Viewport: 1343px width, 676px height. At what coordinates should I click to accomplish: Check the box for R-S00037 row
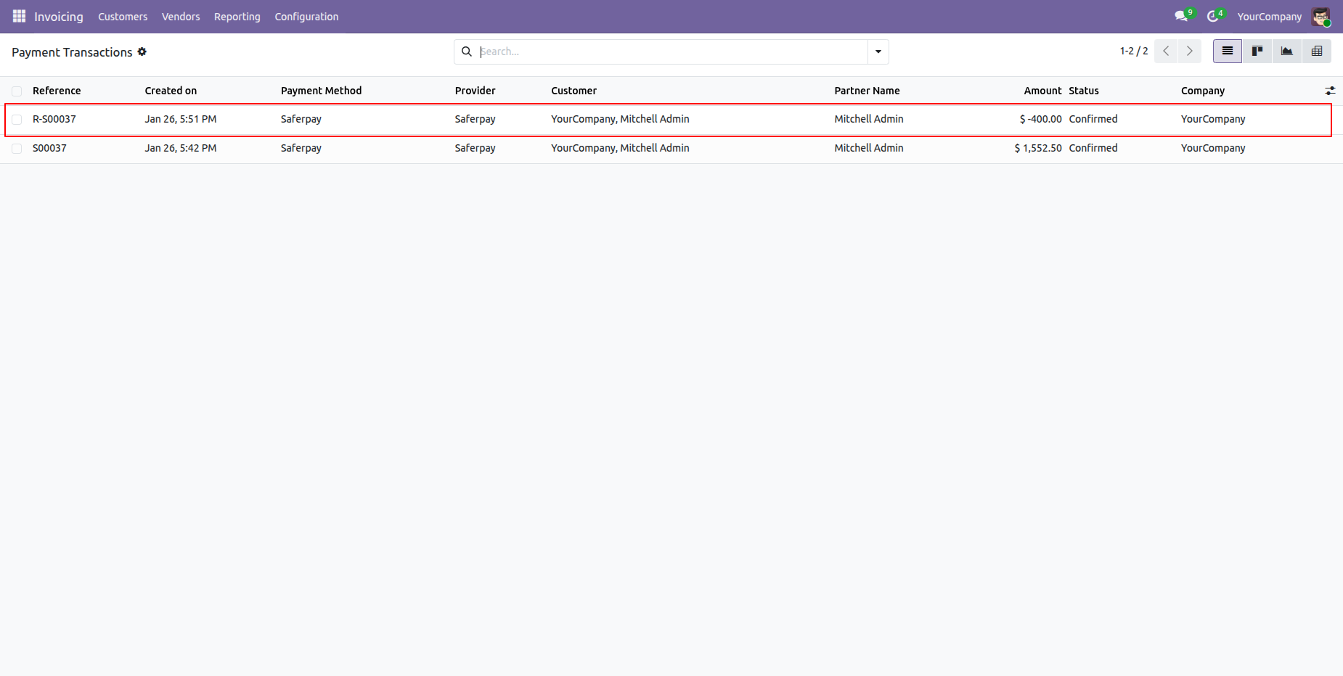tap(17, 119)
